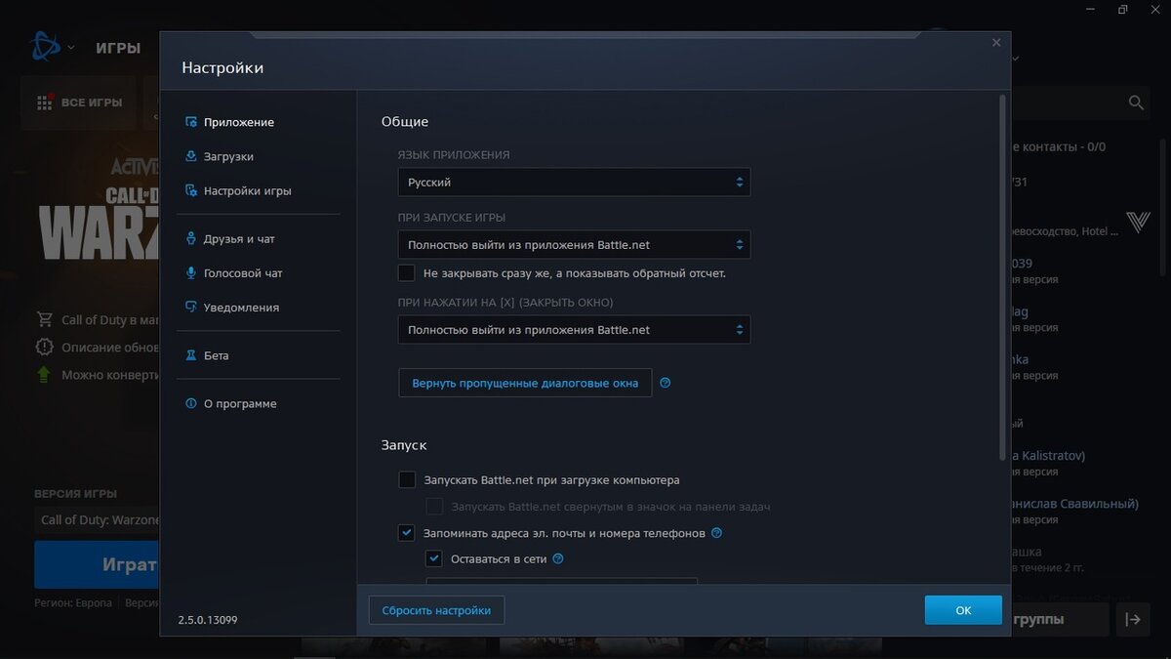Open the При нажатии на [X] dropdown
The image size is (1171, 659).
point(574,330)
